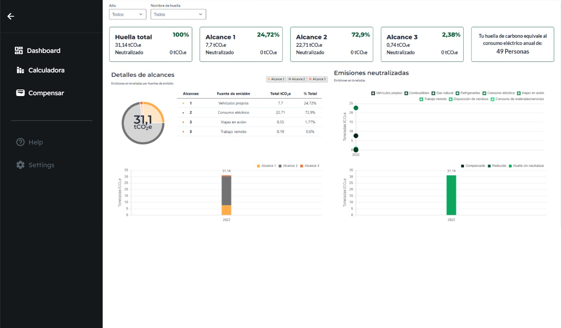Toggle Alcance 3 button above the table
This screenshot has width=561, height=328.
pyautogui.click(x=317, y=79)
